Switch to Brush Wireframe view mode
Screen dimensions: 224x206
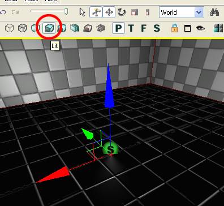tap(9, 28)
